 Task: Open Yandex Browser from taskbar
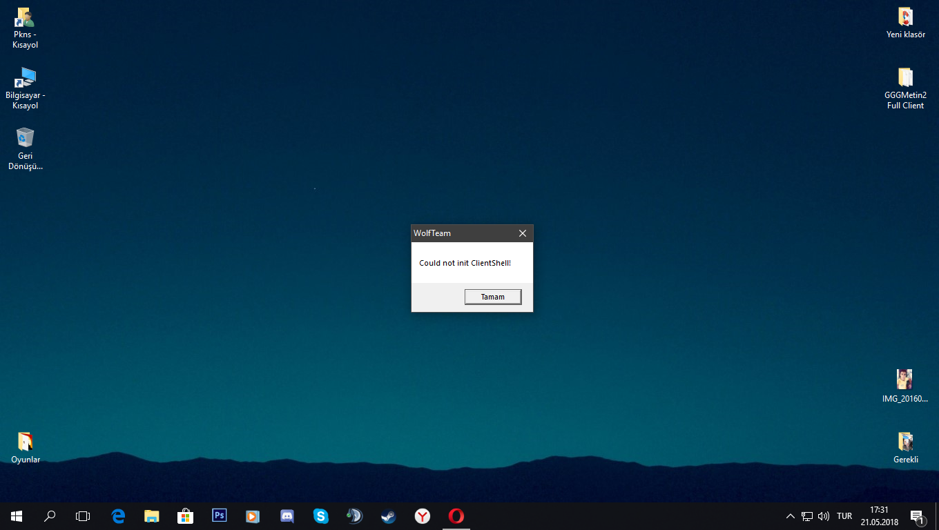(x=423, y=516)
